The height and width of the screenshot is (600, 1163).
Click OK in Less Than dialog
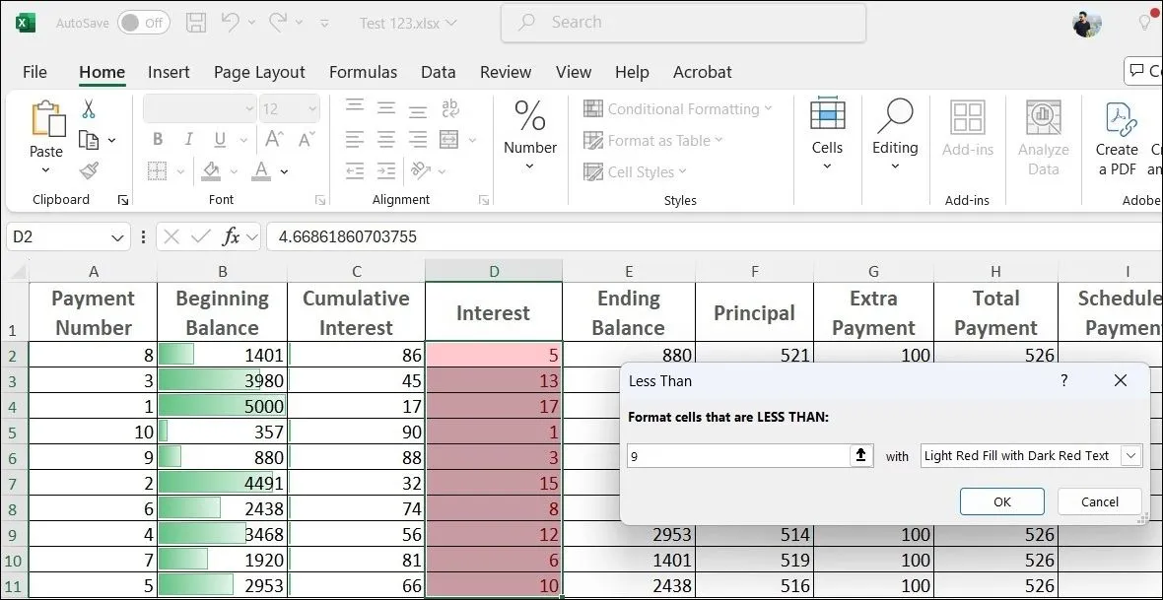click(x=1002, y=501)
